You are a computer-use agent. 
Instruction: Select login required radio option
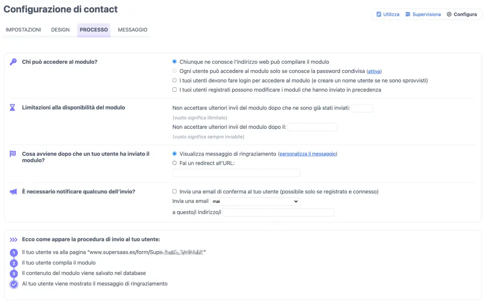pos(174,80)
